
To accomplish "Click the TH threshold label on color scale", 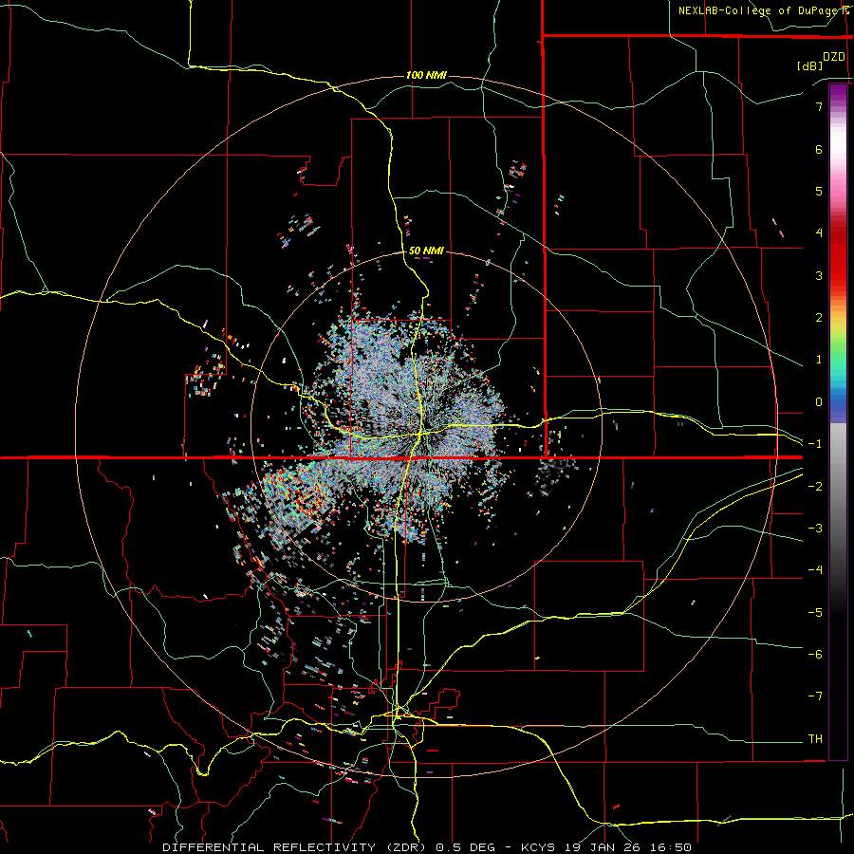I will pyautogui.click(x=815, y=739).
